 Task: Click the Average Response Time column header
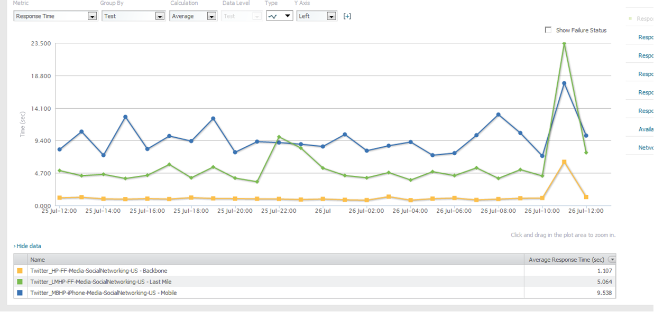point(566,260)
